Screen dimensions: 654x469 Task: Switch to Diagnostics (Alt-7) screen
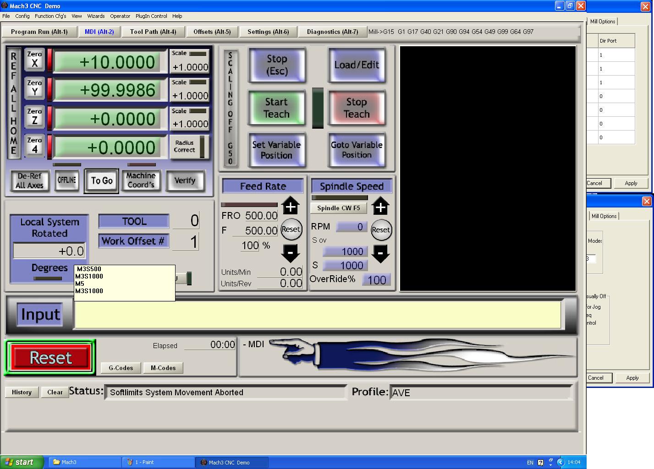(333, 32)
